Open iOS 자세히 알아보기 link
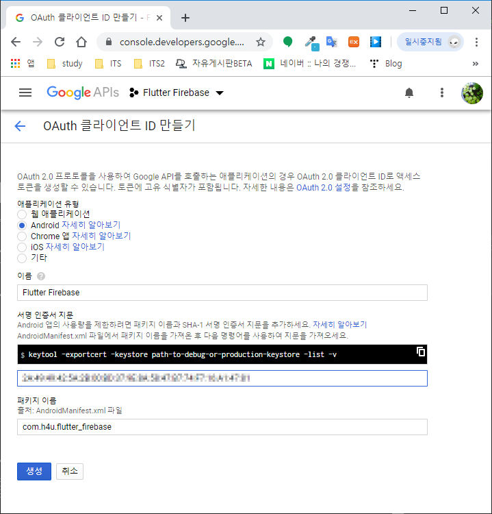The width and height of the screenshot is (492, 514). 75,247
